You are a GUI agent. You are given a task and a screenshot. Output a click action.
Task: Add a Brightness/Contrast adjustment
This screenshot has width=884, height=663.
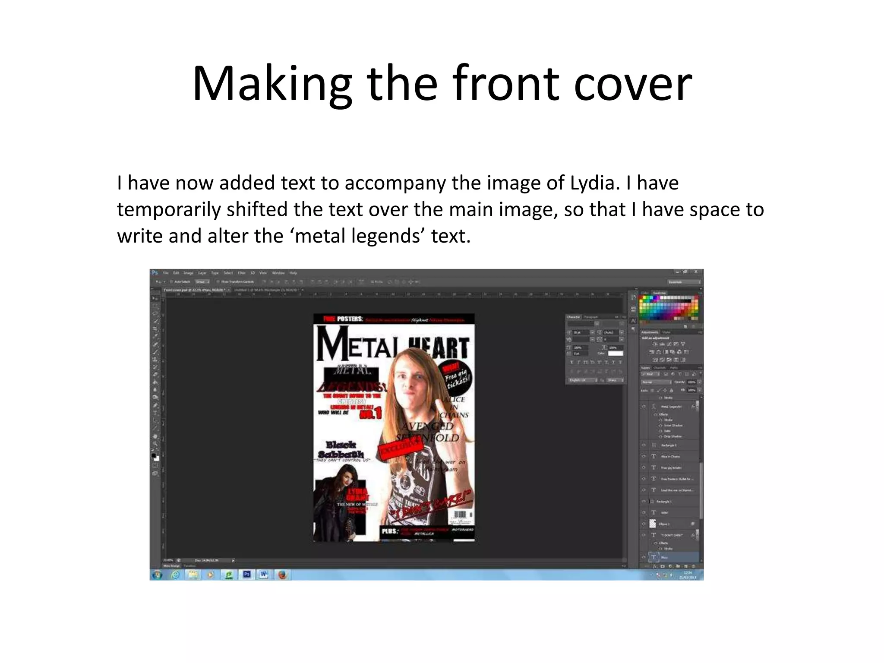tap(655, 344)
